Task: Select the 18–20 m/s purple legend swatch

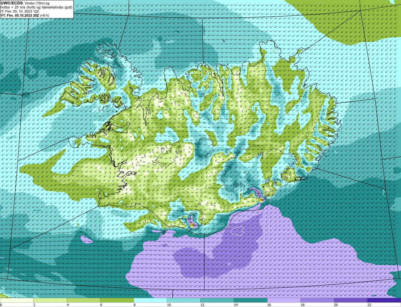Action: [317, 300]
